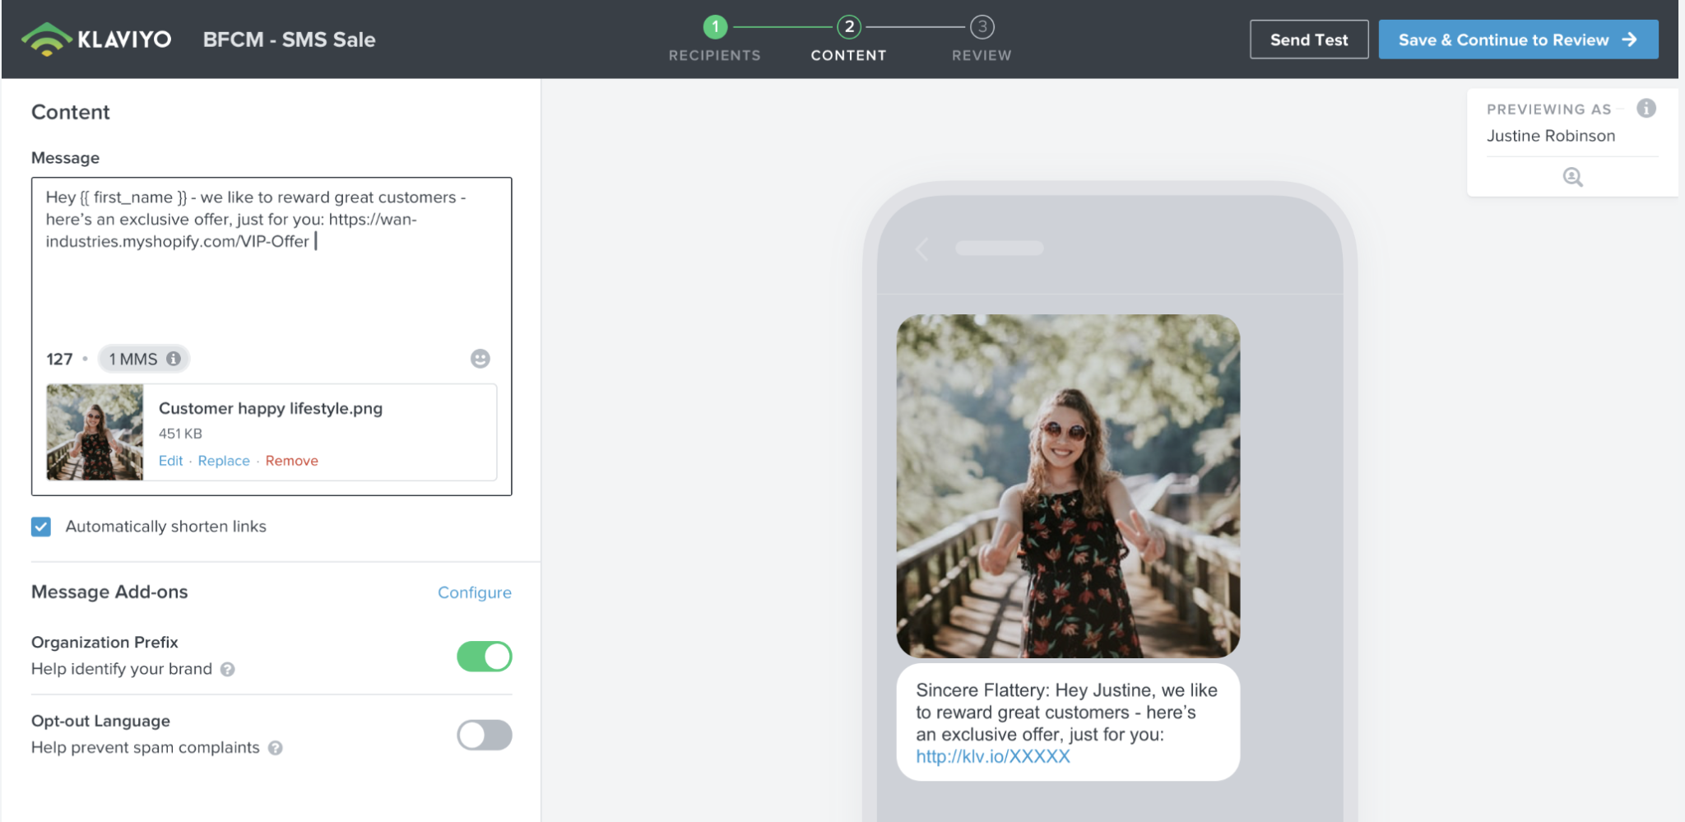This screenshot has height=822, width=1685.
Task: Disable the Organization Prefix toggle
Action: pyautogui.click(x=485, y=657)
